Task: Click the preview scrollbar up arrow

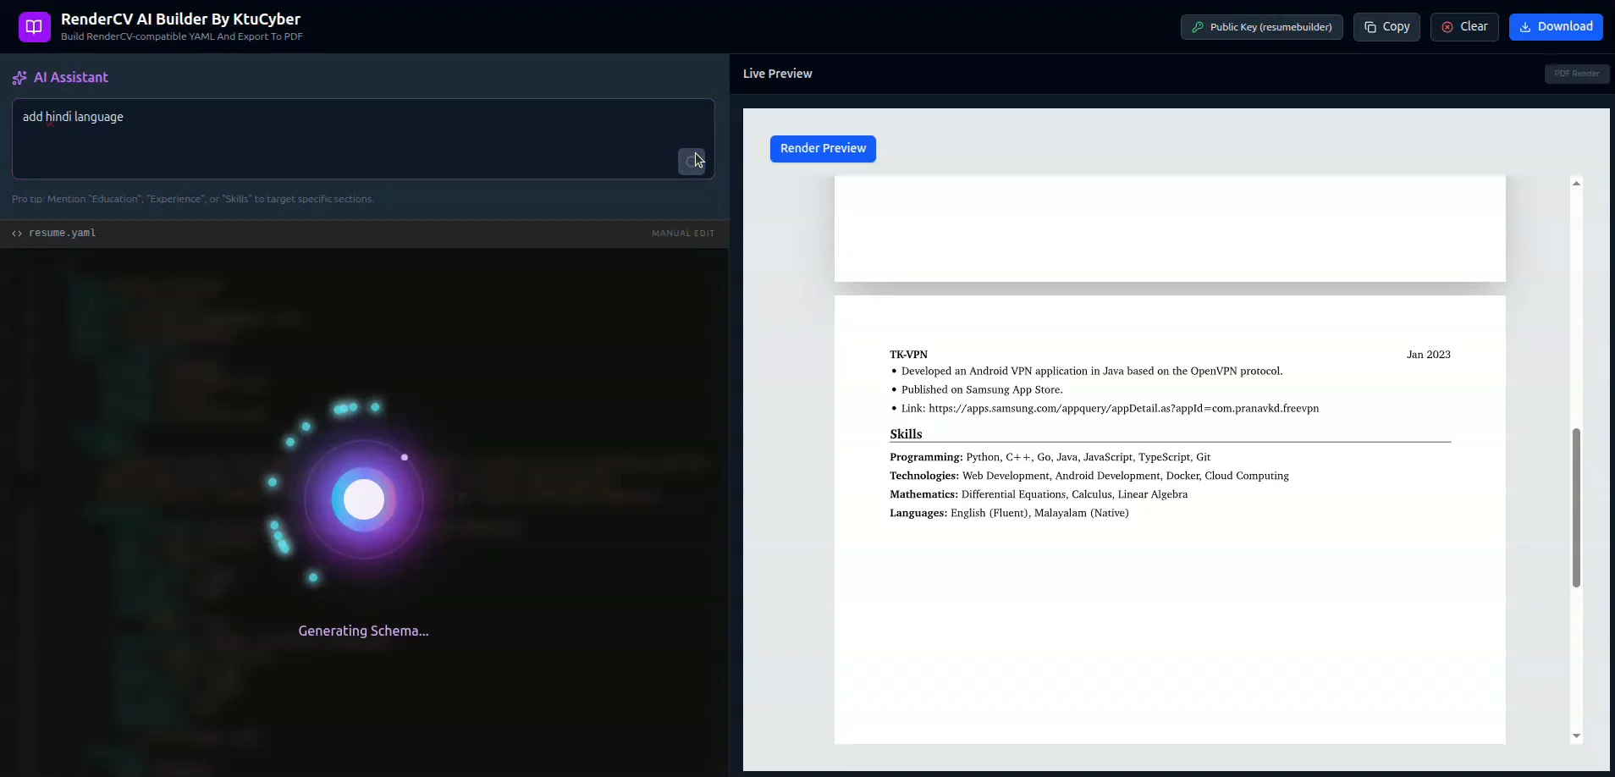Action: pyautogui.click(x=1576, y=183)
